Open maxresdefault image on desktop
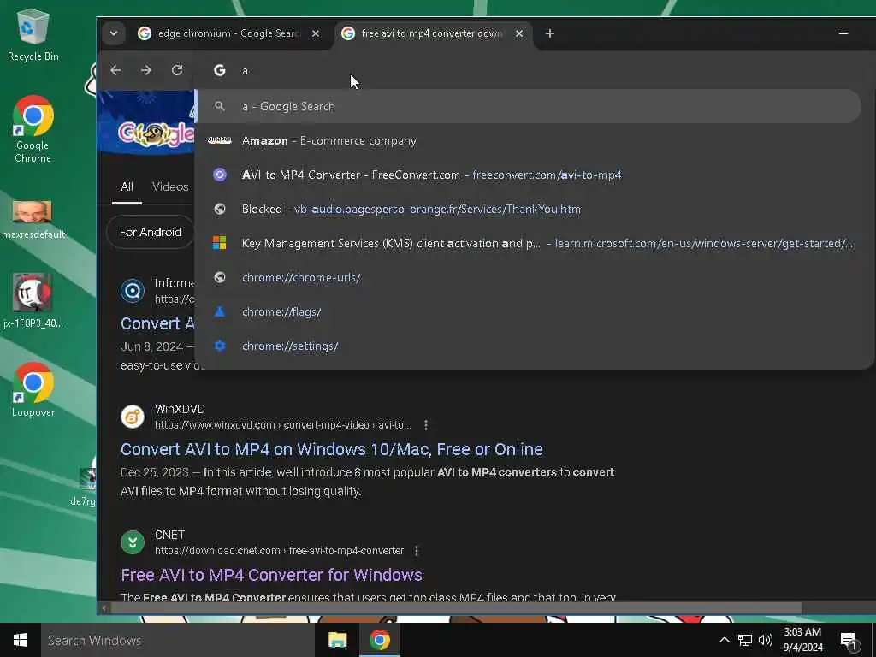The width and height of the screenshot is (876, 657). (x=33, y=220)
